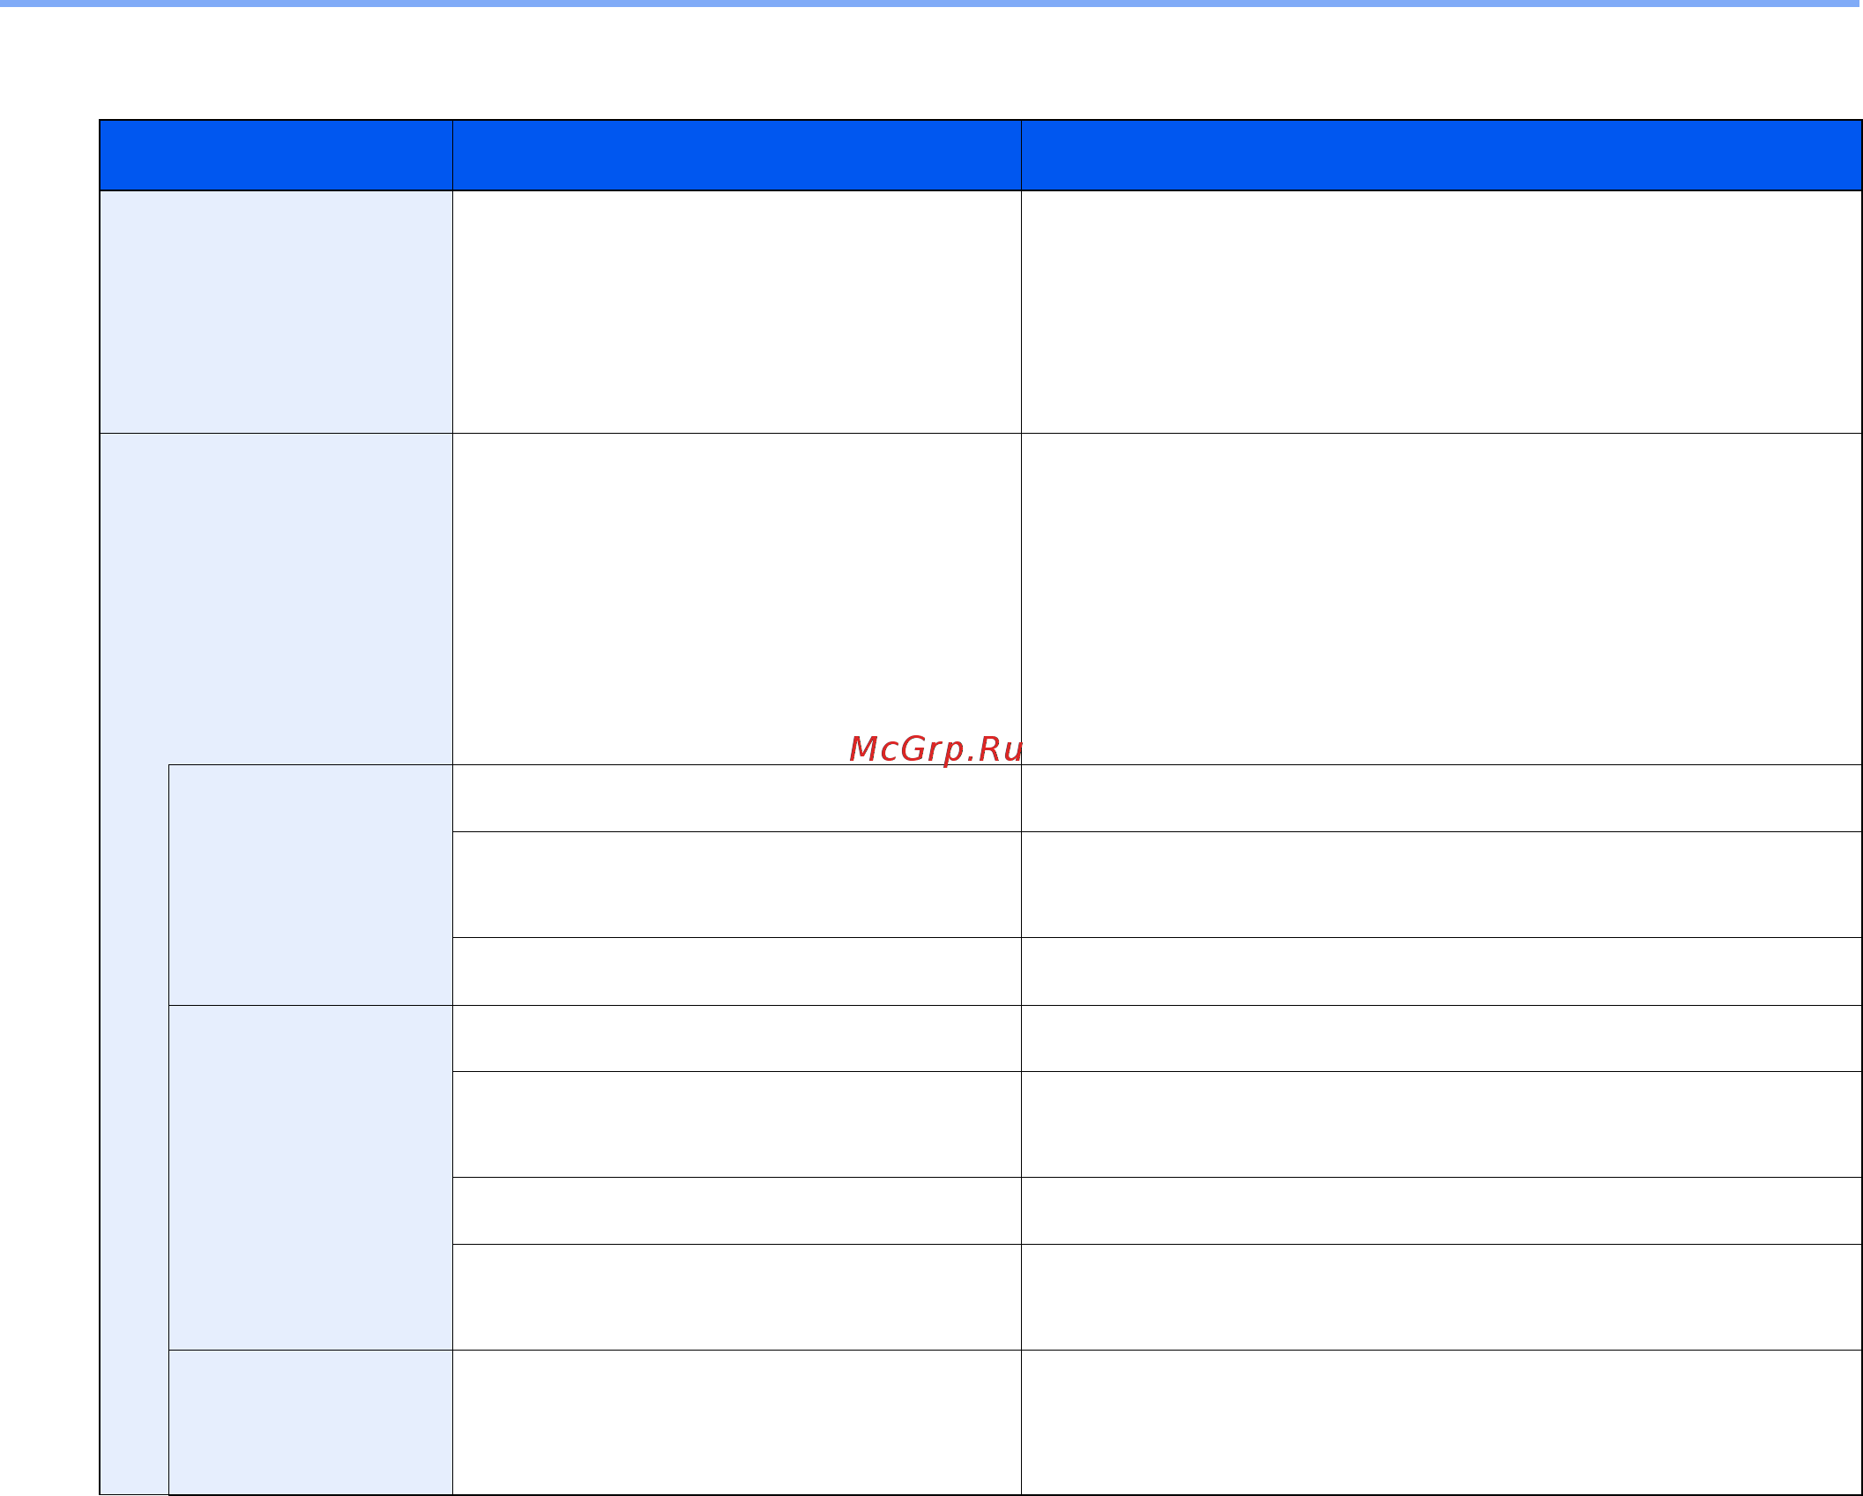Select the middle dark blue header cell
Image resolution: width=1863 pixels, height=1496 pixels.
point(737,156)
